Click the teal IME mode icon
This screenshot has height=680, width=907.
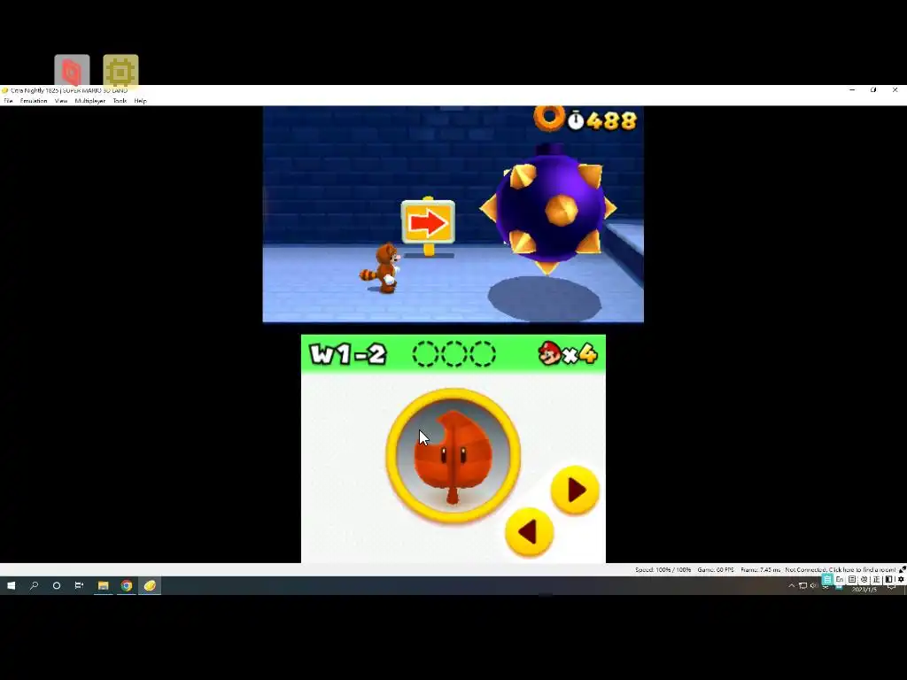[827, 579]
